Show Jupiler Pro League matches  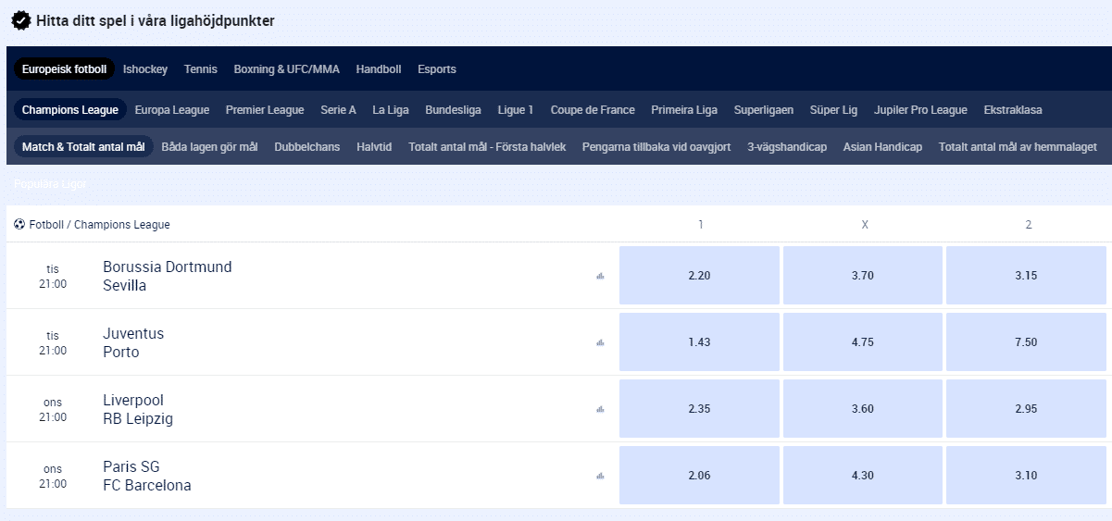tap(920, 110)
